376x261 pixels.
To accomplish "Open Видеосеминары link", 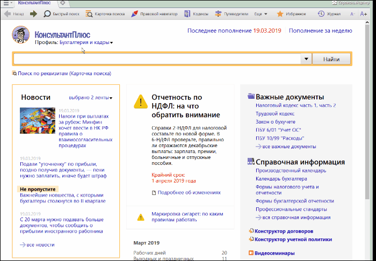I will [x=274, y=253].
